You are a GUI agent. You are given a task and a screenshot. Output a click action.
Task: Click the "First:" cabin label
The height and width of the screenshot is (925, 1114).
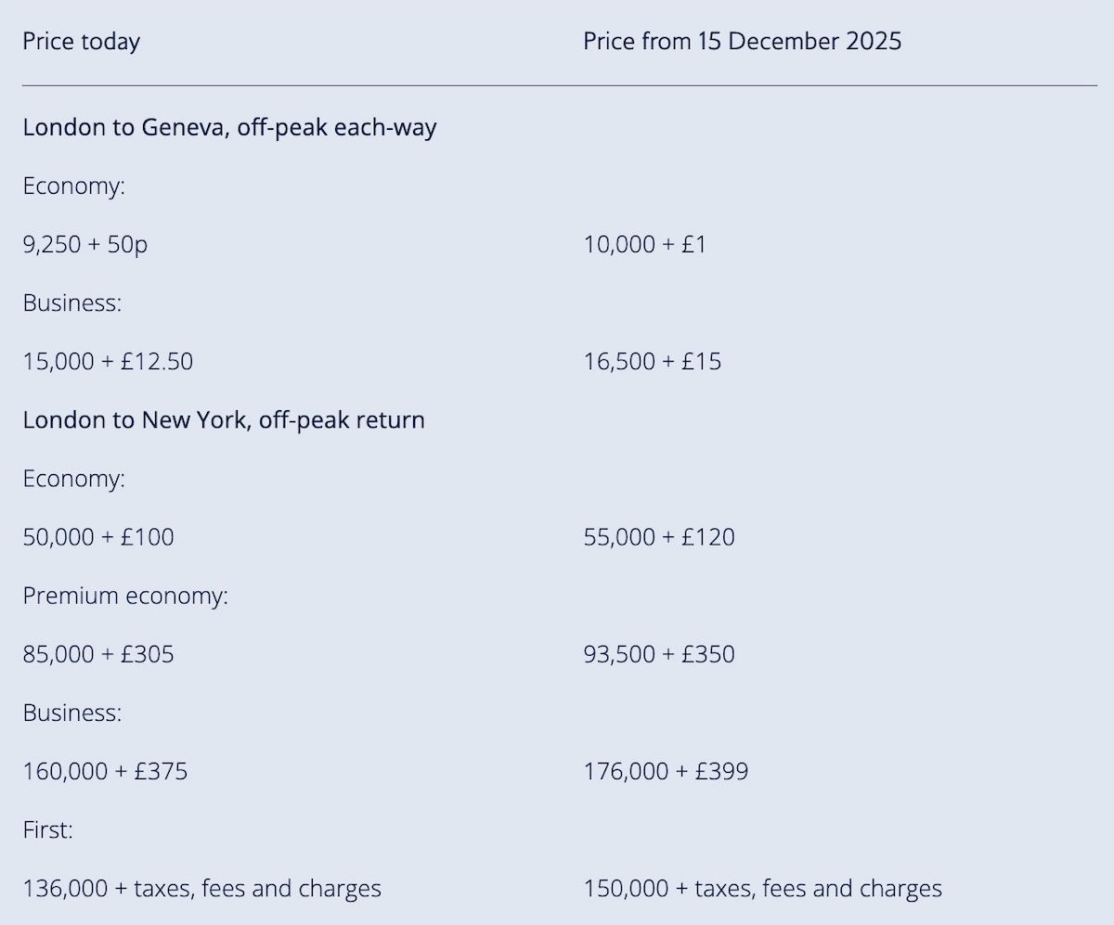pos(47,829)
